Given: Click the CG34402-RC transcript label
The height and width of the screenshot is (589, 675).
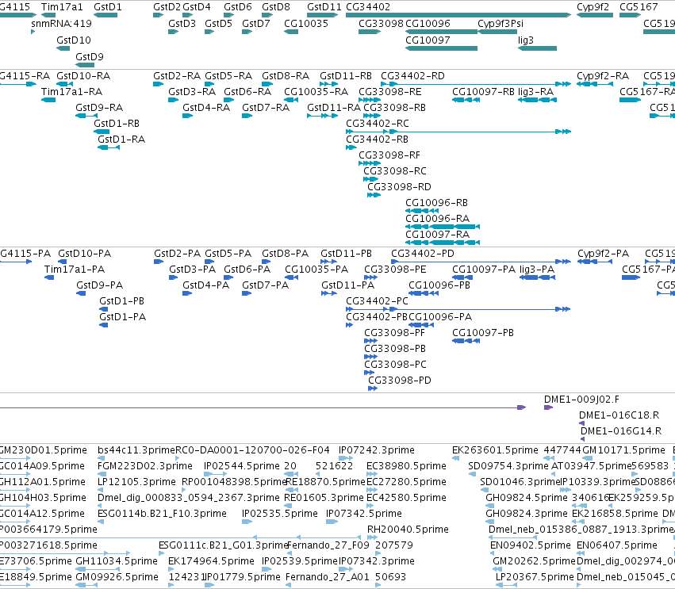Looking at the screenshot, I should point(378,124).
